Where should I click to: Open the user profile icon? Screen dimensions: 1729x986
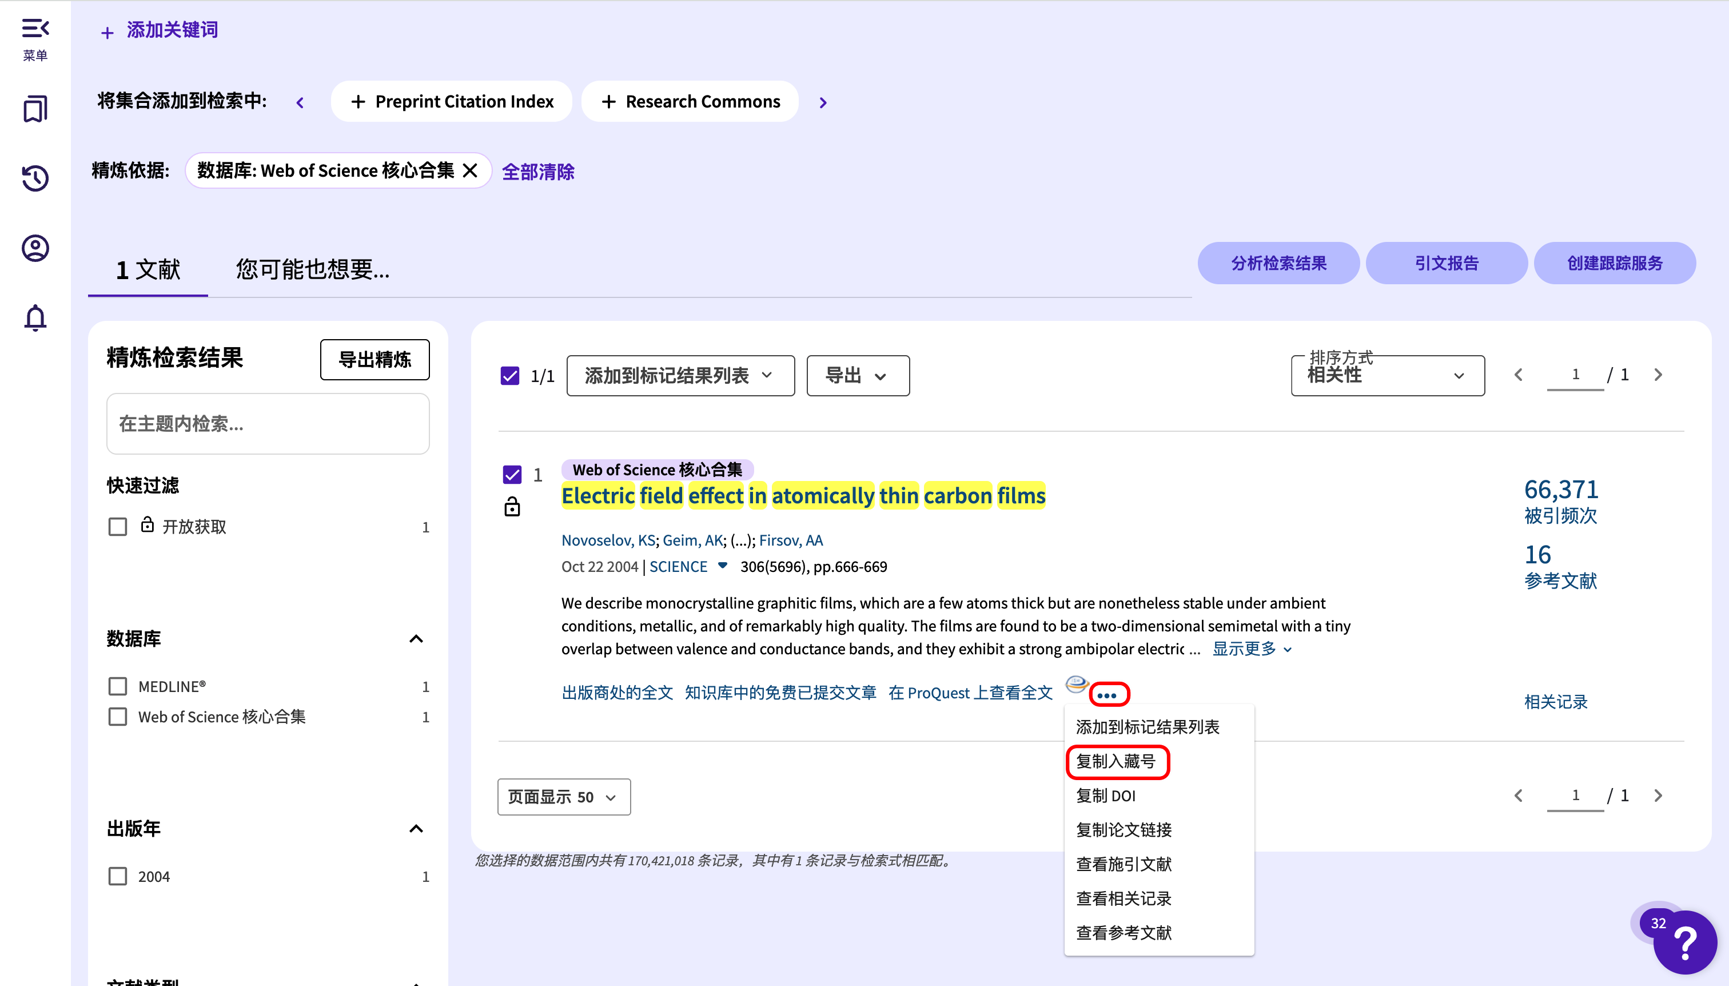(x=35, y=249)
